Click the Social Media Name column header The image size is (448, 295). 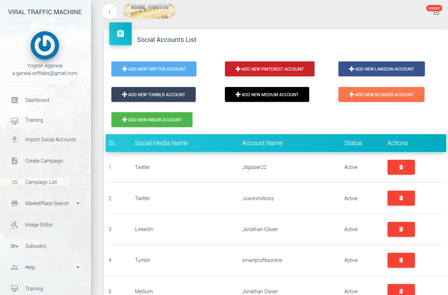point(161,143)
